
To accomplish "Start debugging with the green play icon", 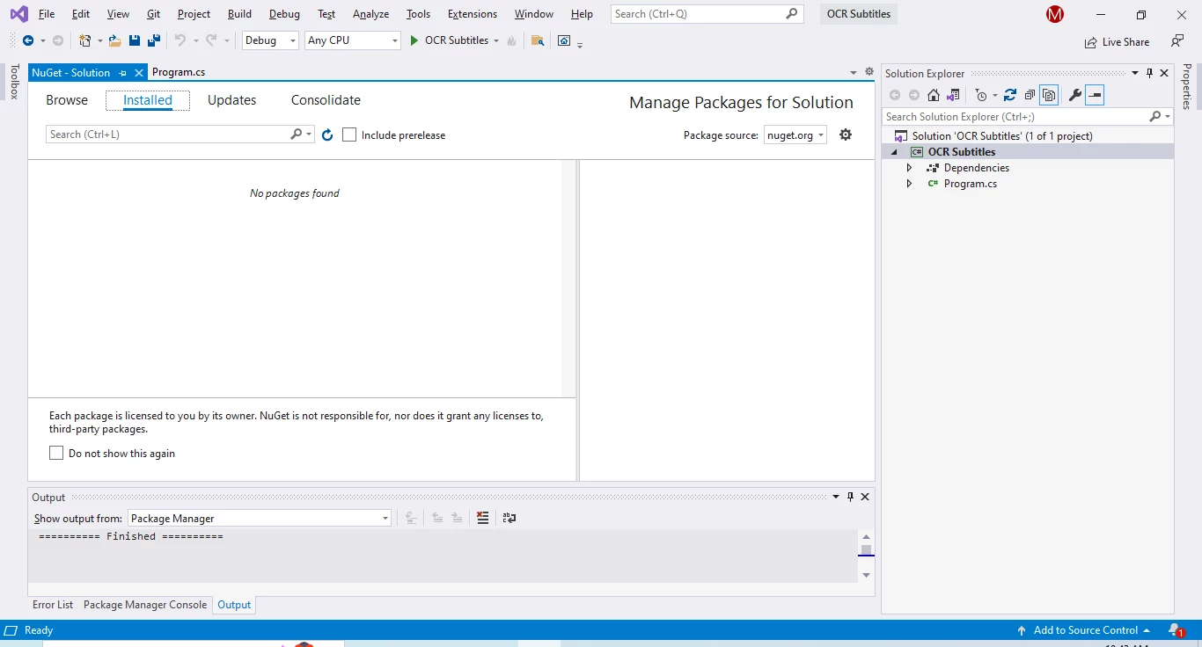I will [414, 40].
